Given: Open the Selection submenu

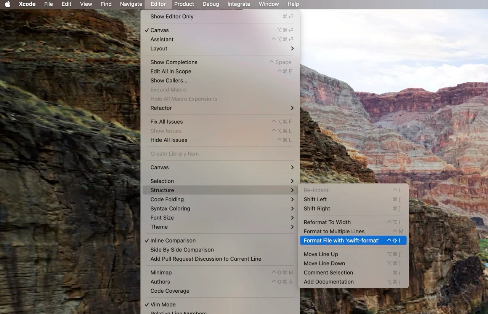Looking at the screenshot, I should pos(162,181).
